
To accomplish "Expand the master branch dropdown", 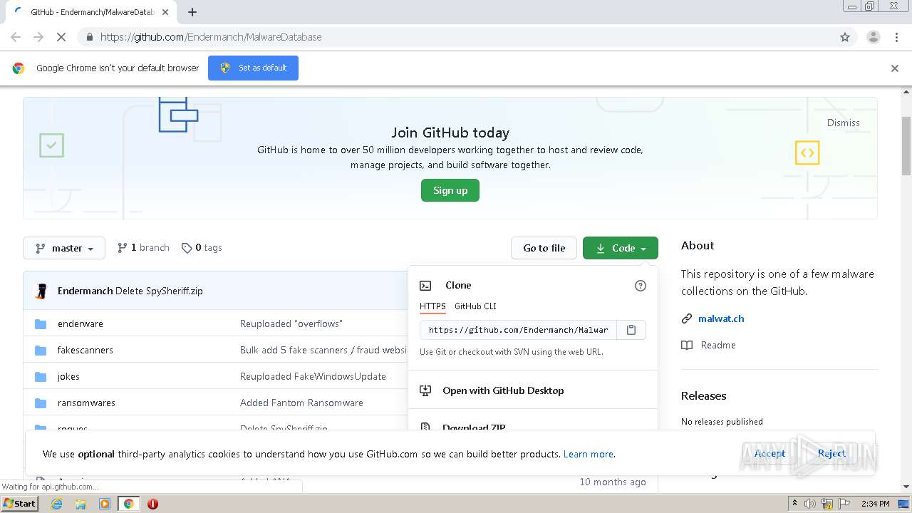I will [x=64, y=248].
